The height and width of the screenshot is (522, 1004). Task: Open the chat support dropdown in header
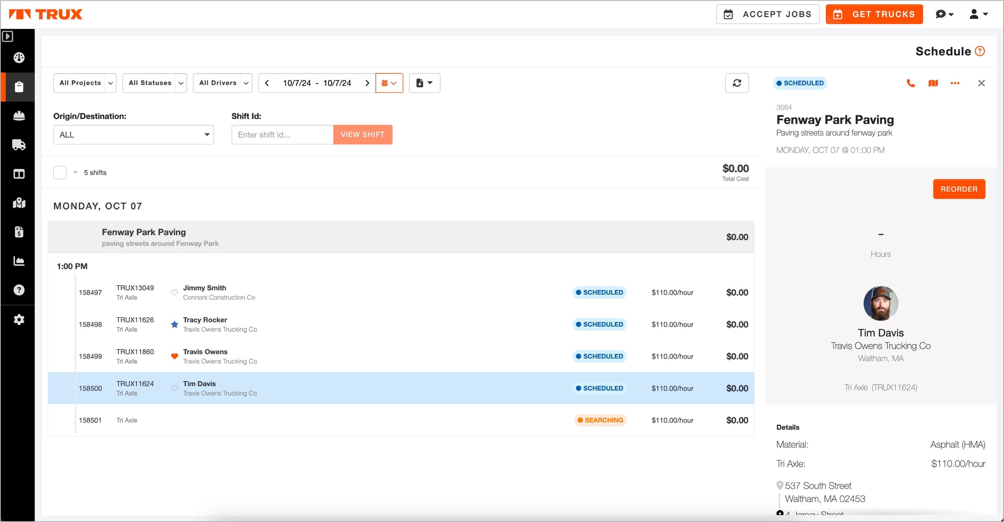944,14
